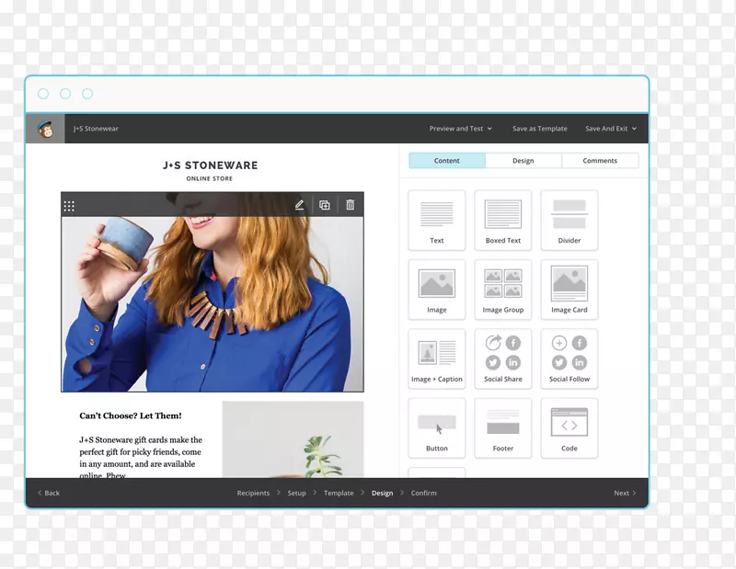The image size is (736, 569).
Task: Switch to the Design tab
Action: point(523,161)
